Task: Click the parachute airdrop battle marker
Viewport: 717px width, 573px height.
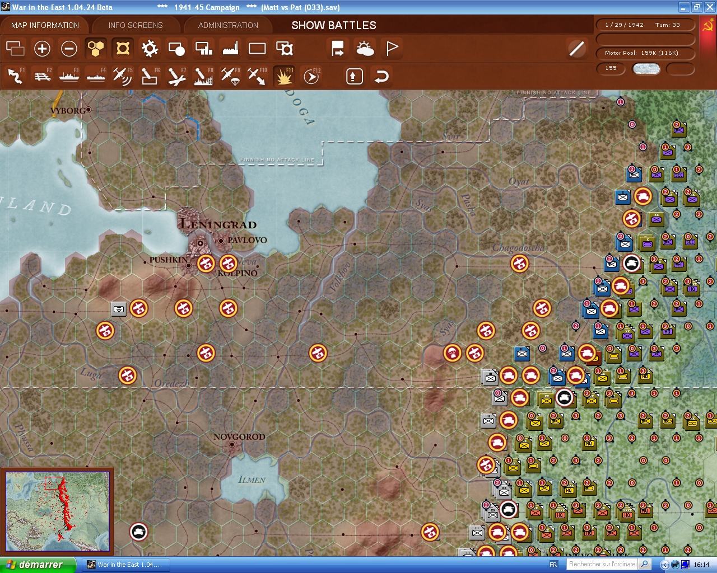Action: pyautogui.click(x=452, y=353)
